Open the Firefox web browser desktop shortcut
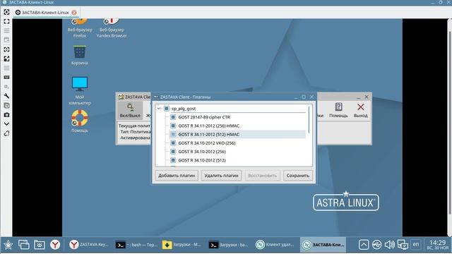 (x=80, y=28)
